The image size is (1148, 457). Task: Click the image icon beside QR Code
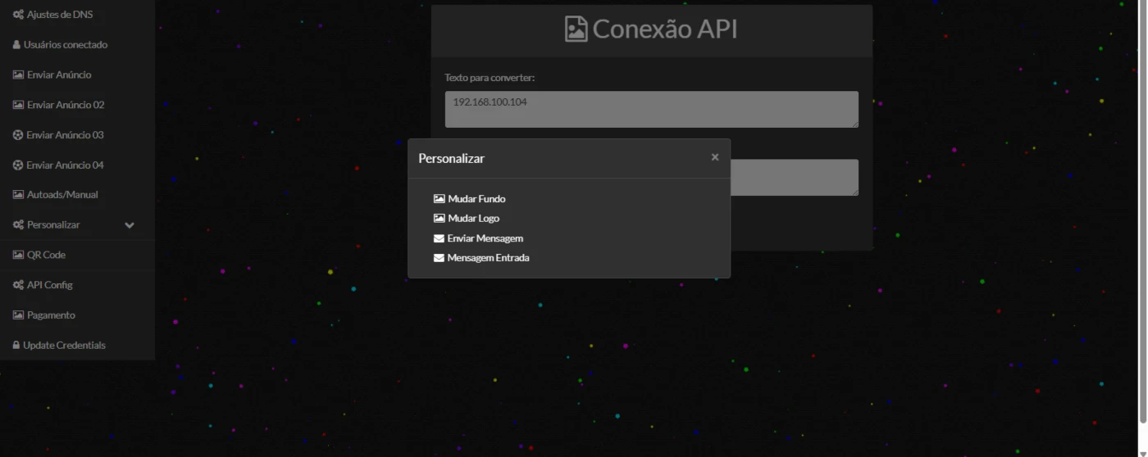18,255
